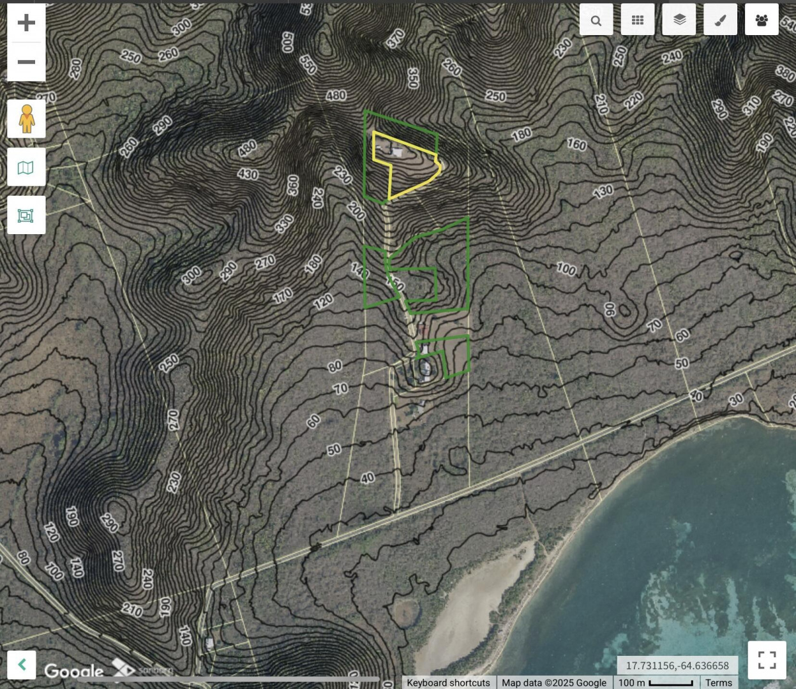The width and height of the screenshot is (796, 689).
Task: Select the Street View pegman icon
Action: (x=26, y=119)
